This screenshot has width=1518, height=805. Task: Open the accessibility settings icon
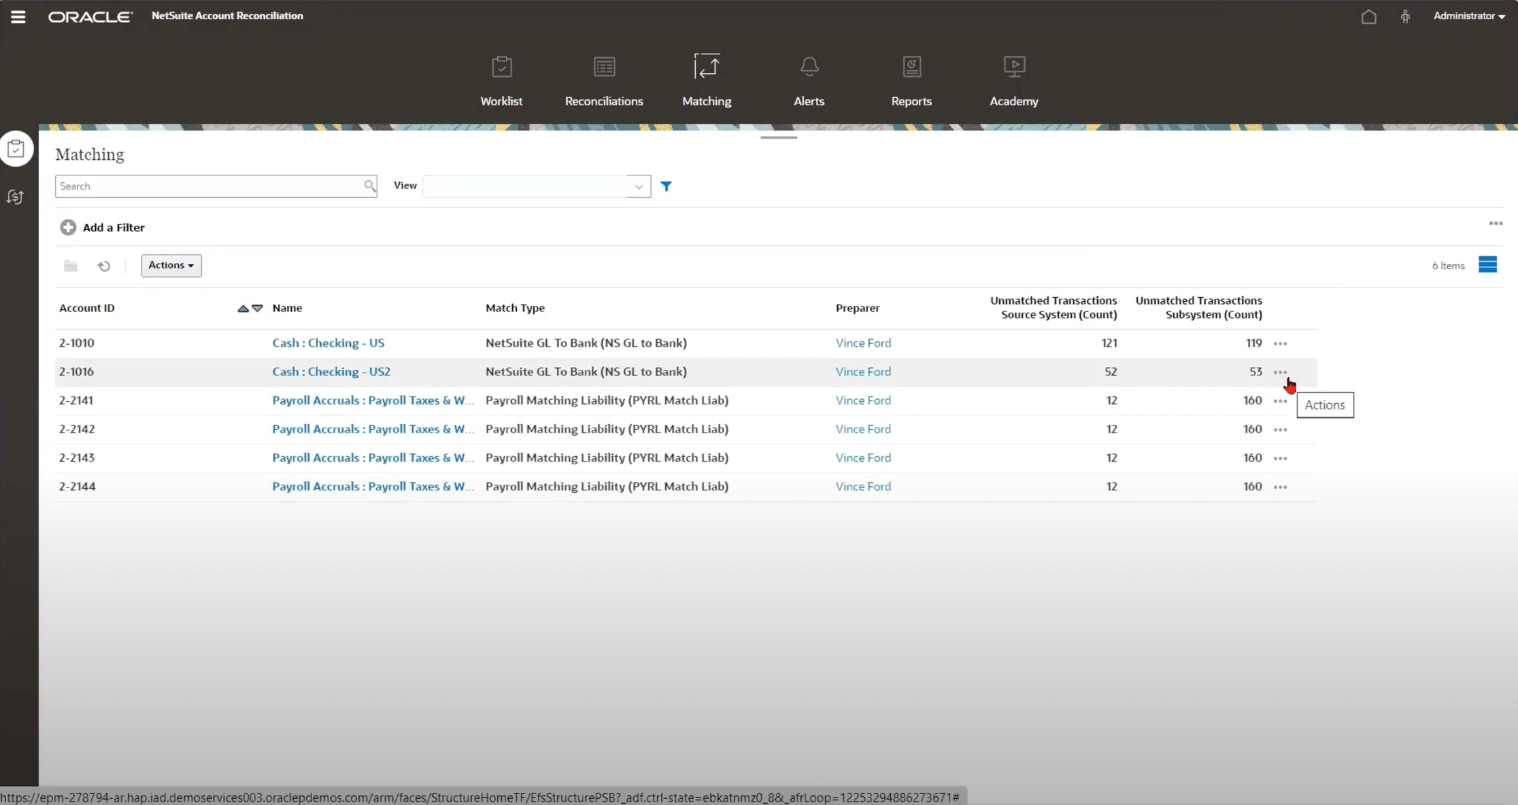(1405, 16)
